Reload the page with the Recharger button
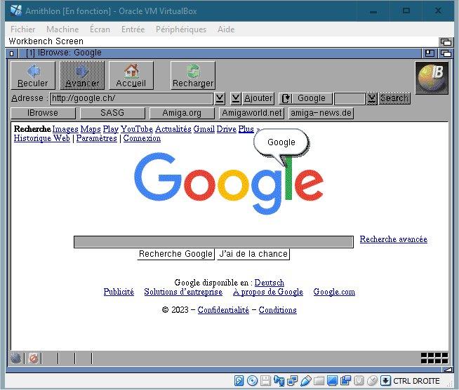Image resolution: width=459 pixels, height=390 pixels. click(x=193, y=76)
